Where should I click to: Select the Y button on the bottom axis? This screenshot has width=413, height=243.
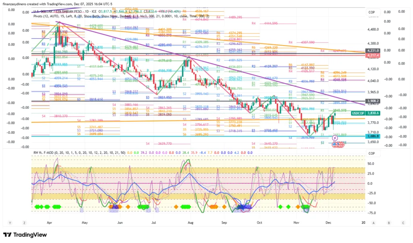coord(9,222)
